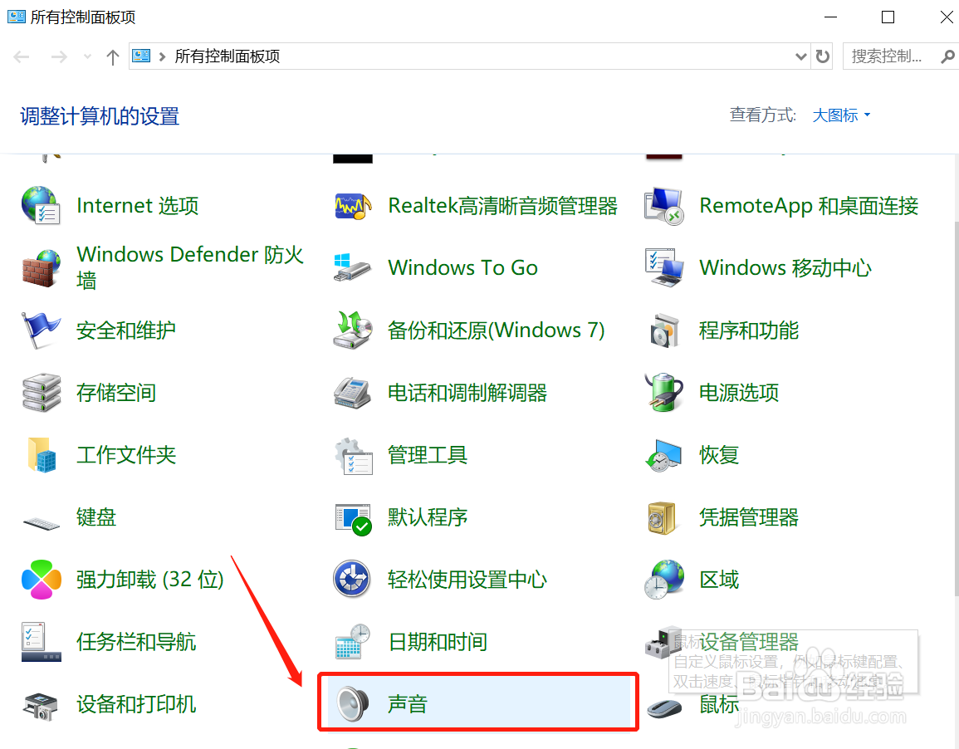Screen dimensions: 959x749
Task: Open the 日期和时间 calendar icon
Action: pyautogui.click(x=353, y=642)
